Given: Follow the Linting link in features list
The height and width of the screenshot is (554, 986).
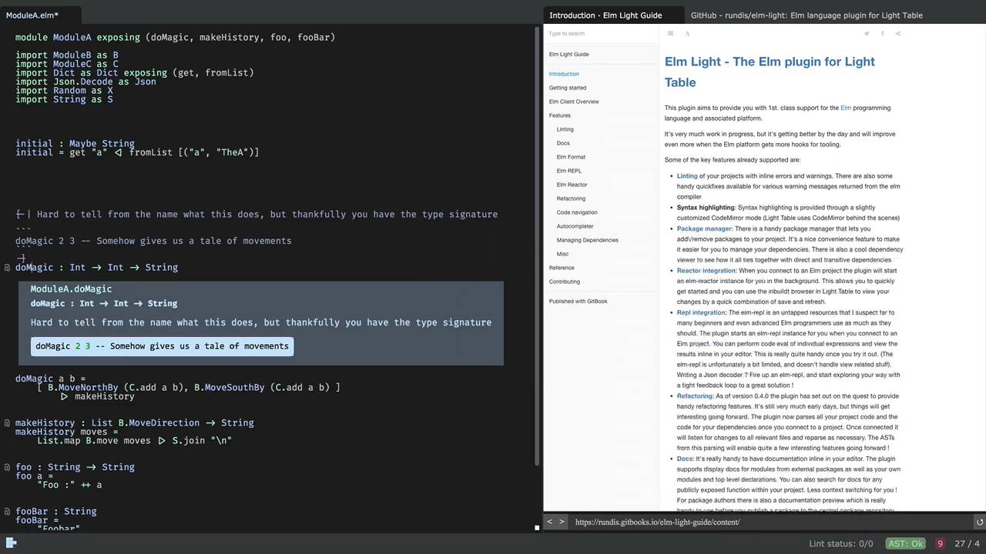Looking at the screenshot, I should pos(687,176).
